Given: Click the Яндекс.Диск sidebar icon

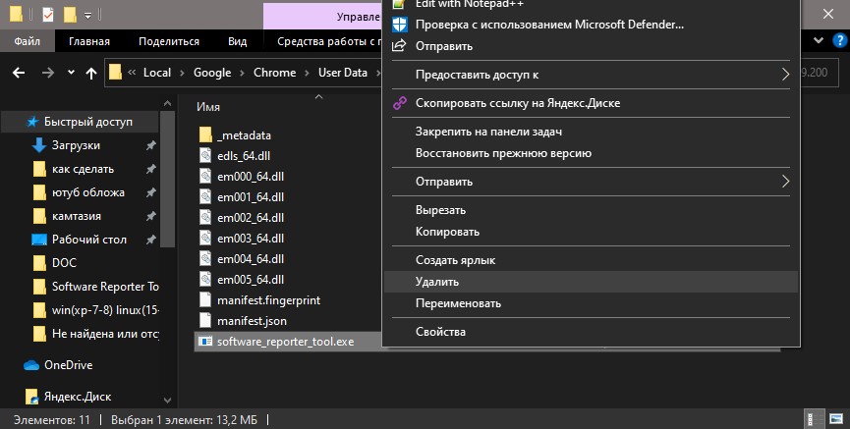Looking at the screenshot, I should [x=32, y=397].
